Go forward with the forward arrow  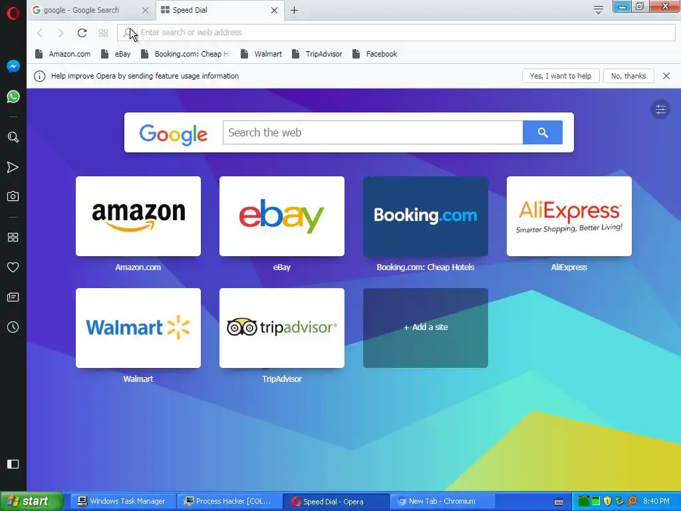61,33
